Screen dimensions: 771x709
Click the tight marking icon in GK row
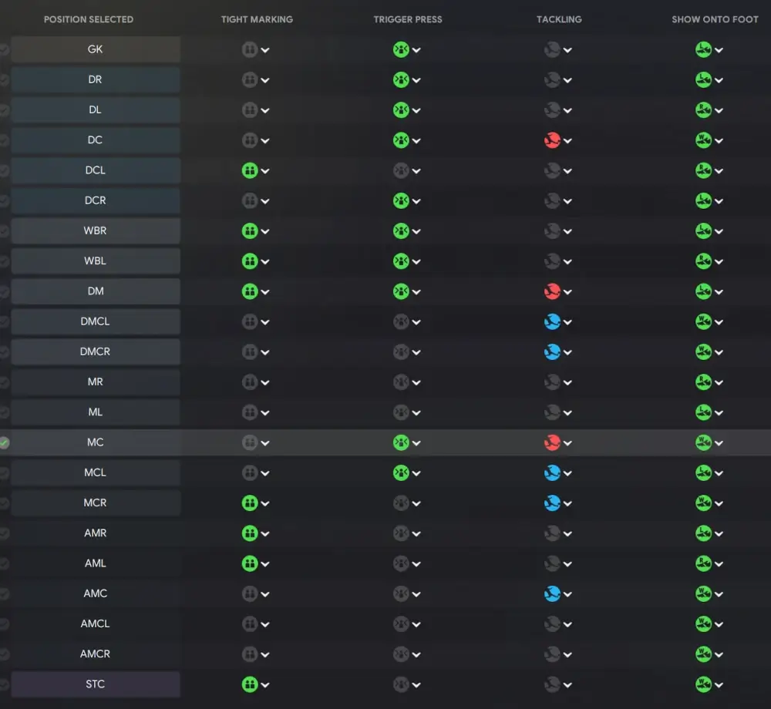click(x=250, y=49)
